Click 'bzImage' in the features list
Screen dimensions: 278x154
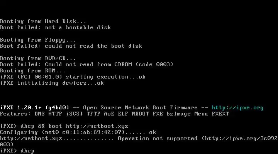click(178, 114)
